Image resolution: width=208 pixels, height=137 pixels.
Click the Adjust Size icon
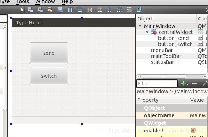[139, 10]
